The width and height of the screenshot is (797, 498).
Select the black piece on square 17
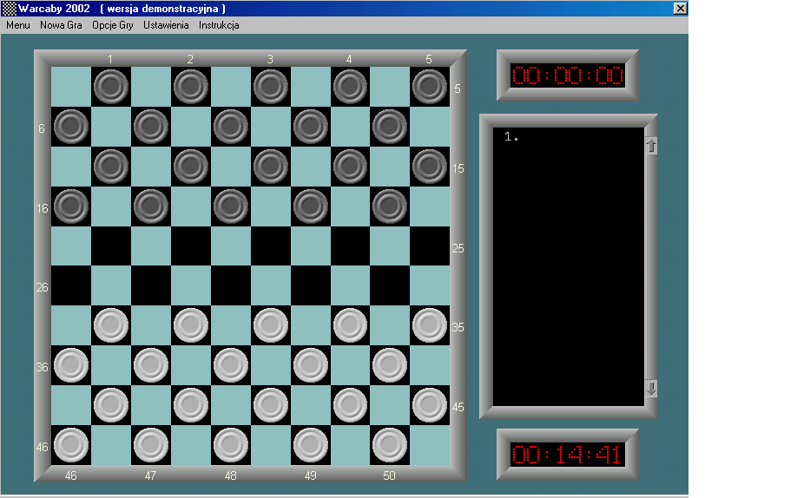click(x=151, y=206)
